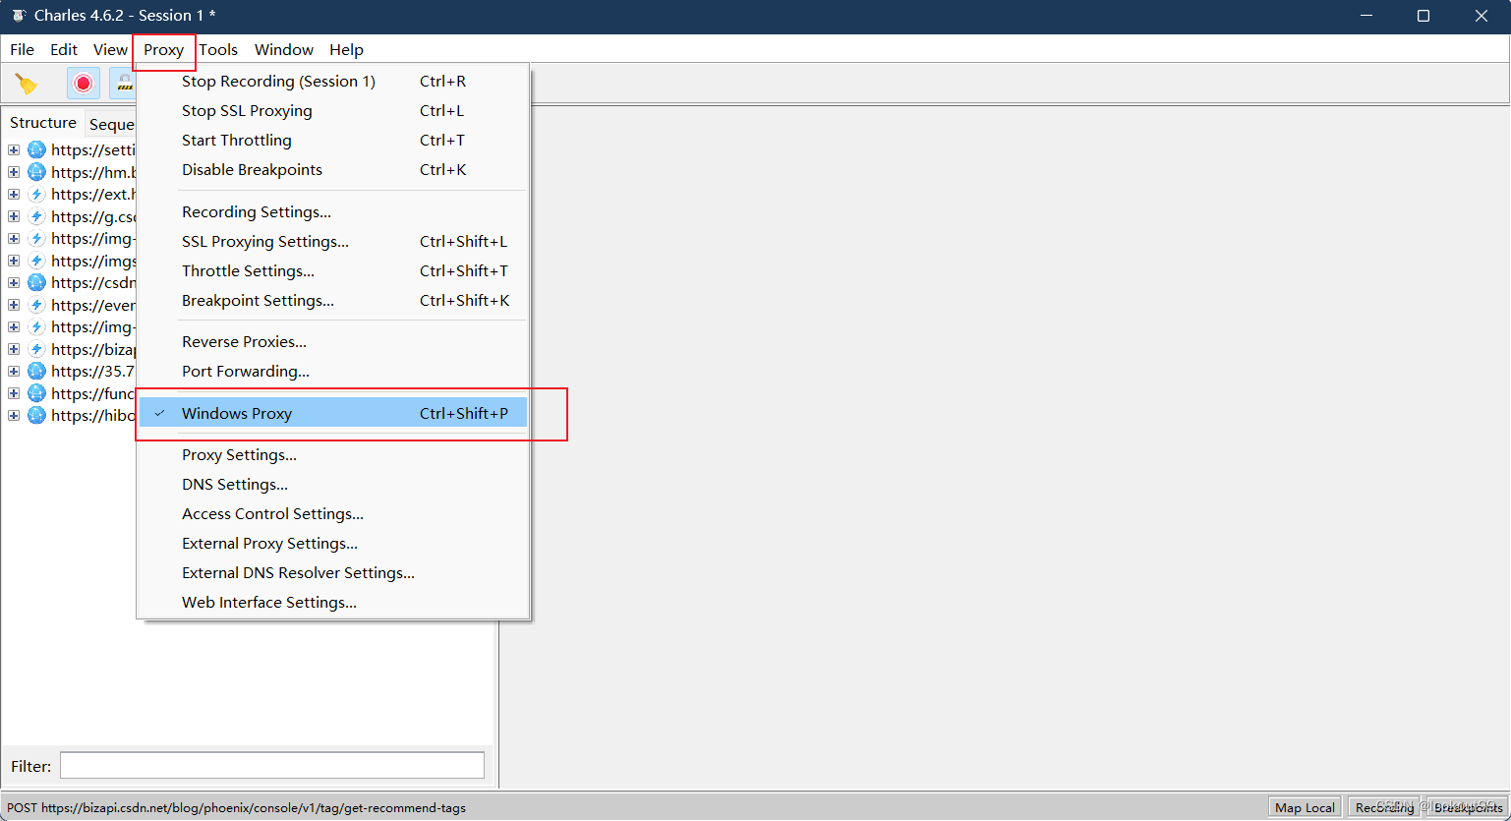The image size is (1511, 821).
Task: Click the globe icon of https://setti row
Action: tap(36, 150)
